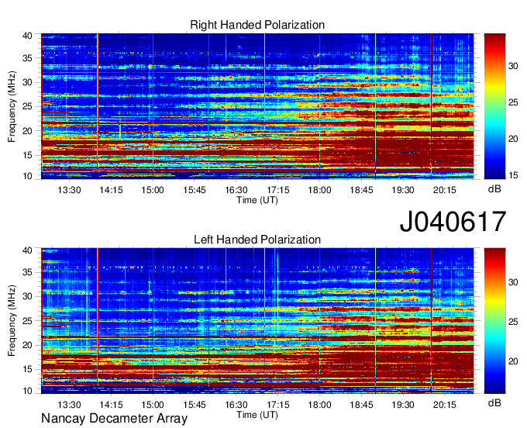
Task: Click the 16:30 tick on top plot
Action: pos(236,190)
